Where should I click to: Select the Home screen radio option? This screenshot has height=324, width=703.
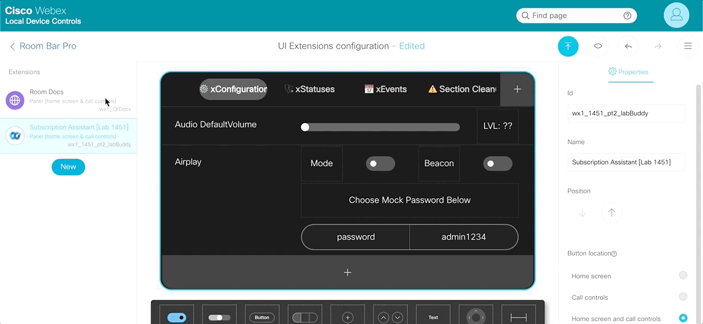(683, 275)
